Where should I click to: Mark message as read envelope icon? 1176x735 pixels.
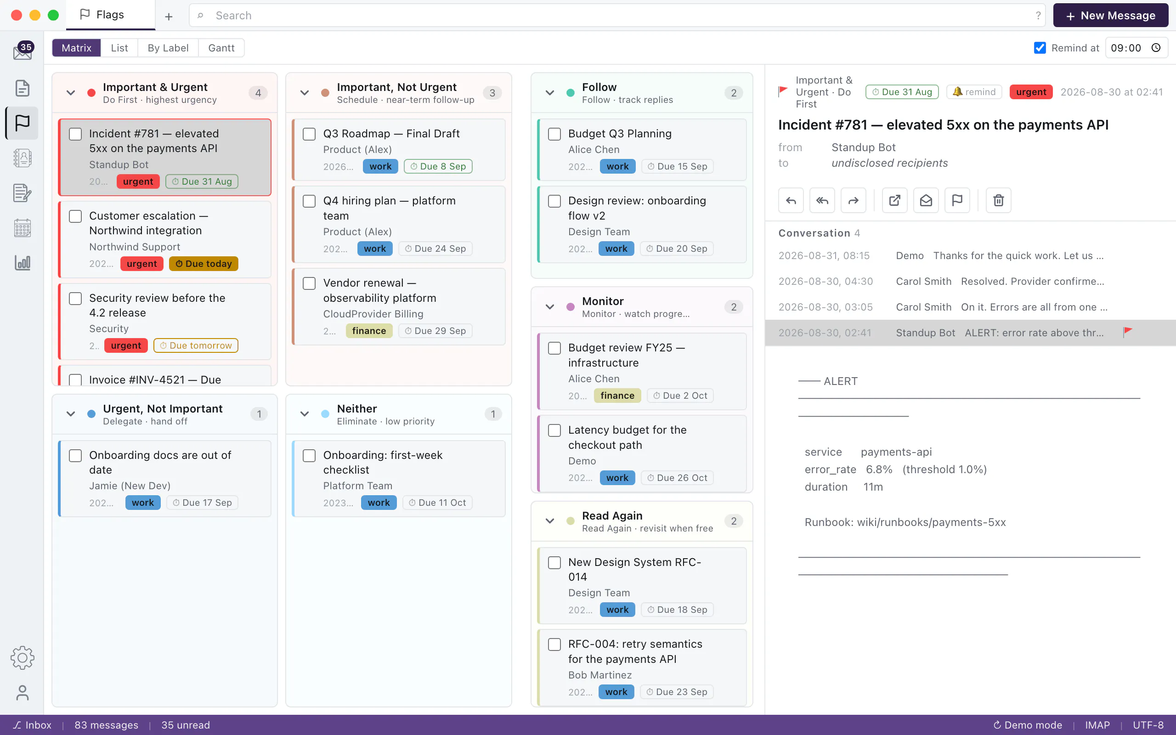[926, 200]
